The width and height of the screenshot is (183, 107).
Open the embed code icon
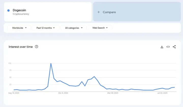[168, 47]
